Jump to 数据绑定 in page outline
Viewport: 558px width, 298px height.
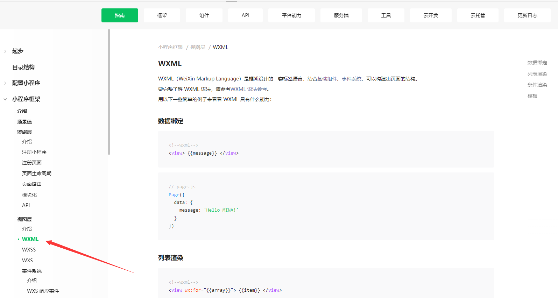[x=537, y=63]
